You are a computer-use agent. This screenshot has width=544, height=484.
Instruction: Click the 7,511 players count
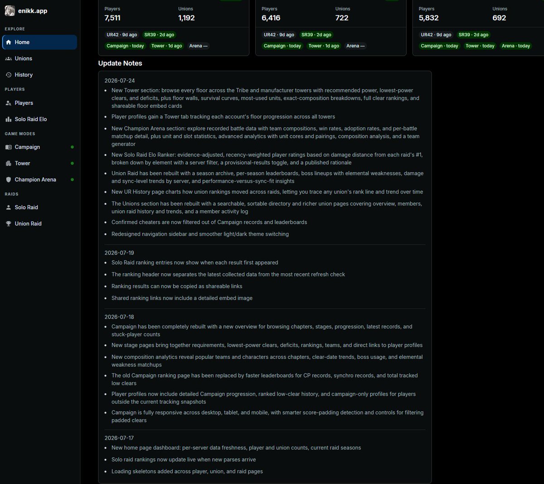(x=112, y=18)
